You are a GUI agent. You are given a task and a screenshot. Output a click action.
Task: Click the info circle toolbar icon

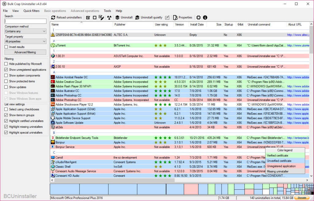[205, 17]
